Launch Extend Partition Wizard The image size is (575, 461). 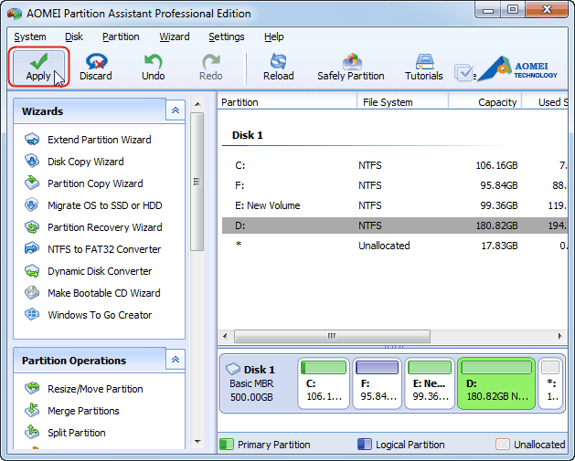click(x=88, y=140)
